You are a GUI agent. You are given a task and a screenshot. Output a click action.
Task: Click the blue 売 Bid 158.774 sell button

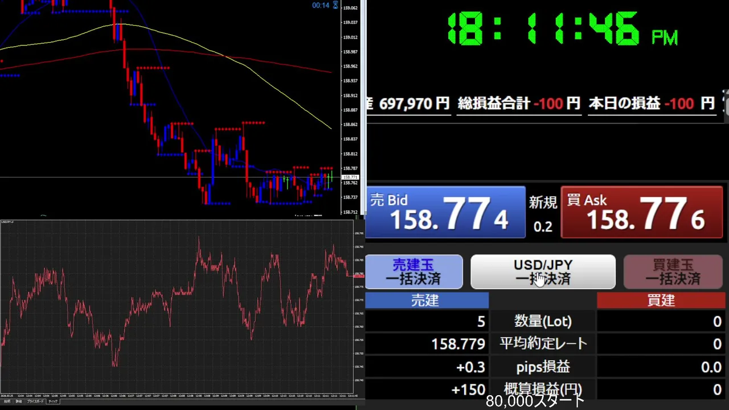tap(445, 212)
